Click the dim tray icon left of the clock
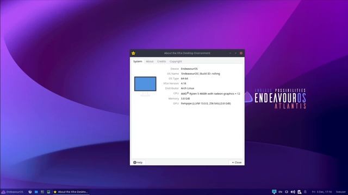Viewport: 348px width, 195px height. pos(306,192)
